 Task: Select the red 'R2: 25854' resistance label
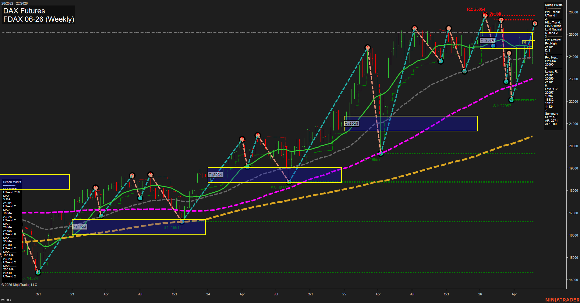[x=476, y=9]
